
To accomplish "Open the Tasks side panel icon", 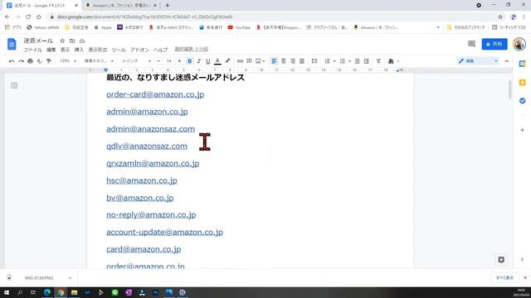I will pos(522,101).
